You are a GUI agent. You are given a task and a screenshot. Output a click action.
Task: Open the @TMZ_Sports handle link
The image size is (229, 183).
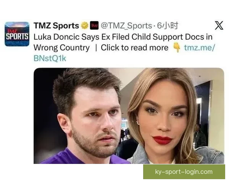click(x=126, y=26)
